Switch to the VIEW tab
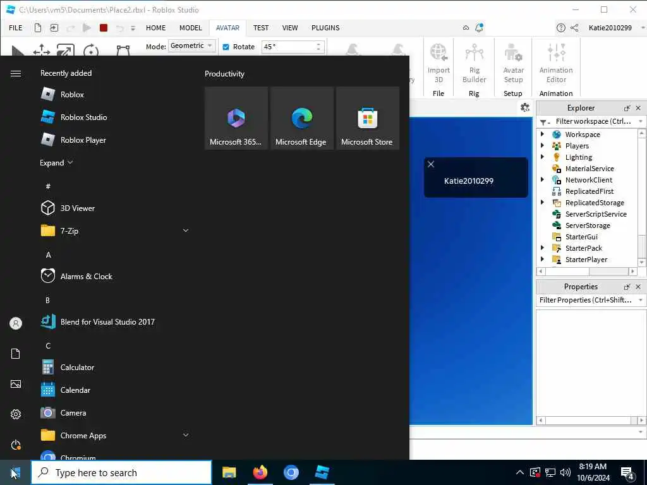The width and height of the screenshot is (647, 485). click(x=289, y=28)
